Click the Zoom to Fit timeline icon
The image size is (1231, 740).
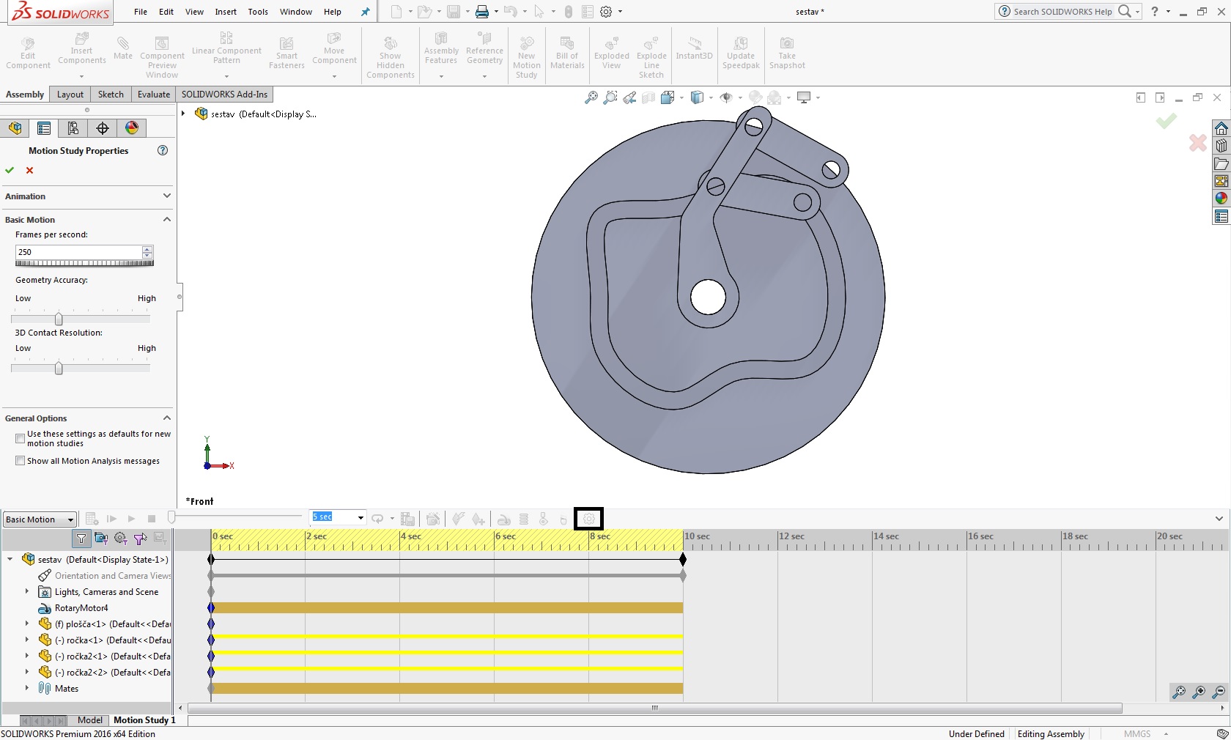pyautogui.click(x=1179, y=692)
